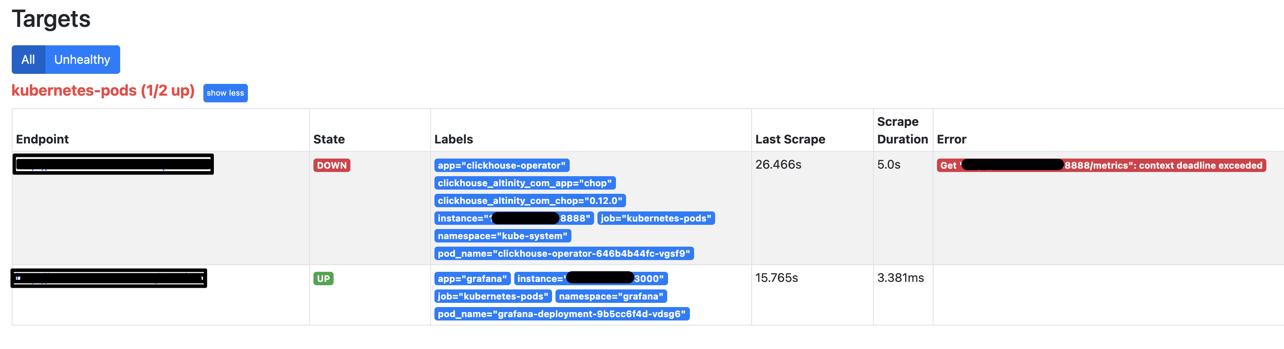
Task: Click the kubernetes-pods (1/2 up) group heading
Action: (x=103, y=91)
